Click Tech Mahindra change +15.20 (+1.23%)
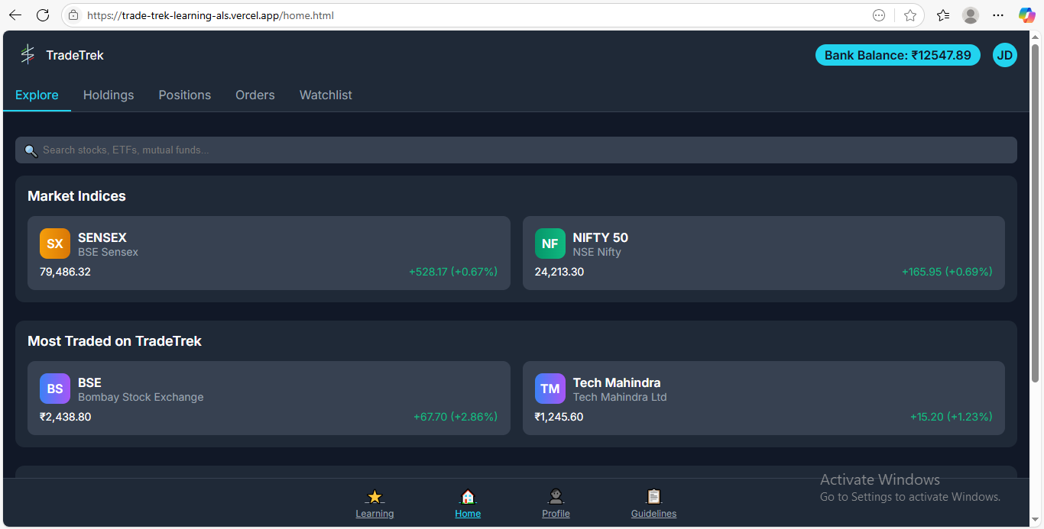 click(952, 417)
